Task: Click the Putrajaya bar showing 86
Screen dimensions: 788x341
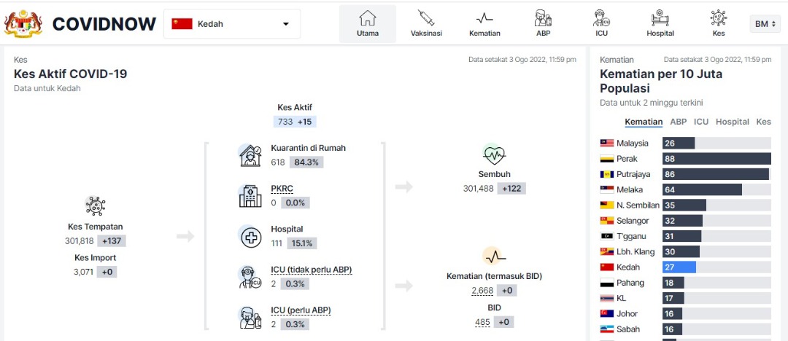Action: (716, 174)
